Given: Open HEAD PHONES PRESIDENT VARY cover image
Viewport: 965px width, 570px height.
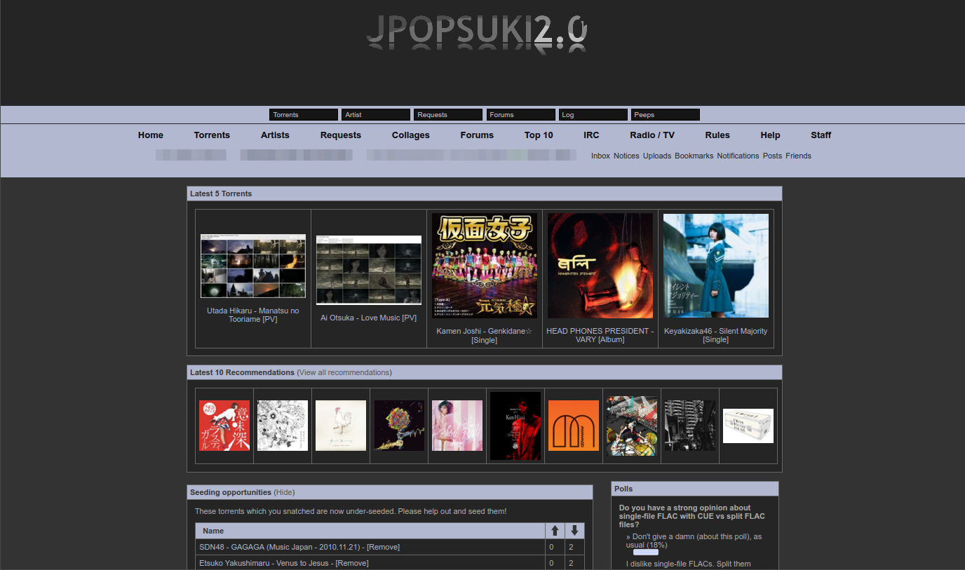Looking at the screenshot, I should coord(600,266).
